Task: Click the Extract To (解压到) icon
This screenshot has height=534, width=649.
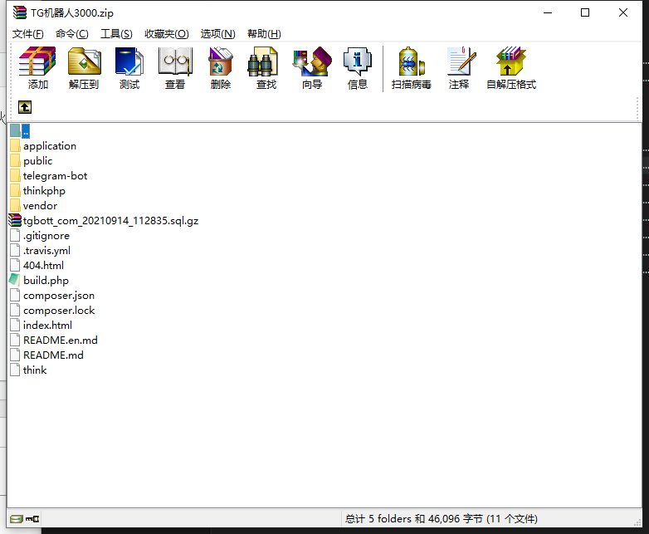Action: [84, 61]
